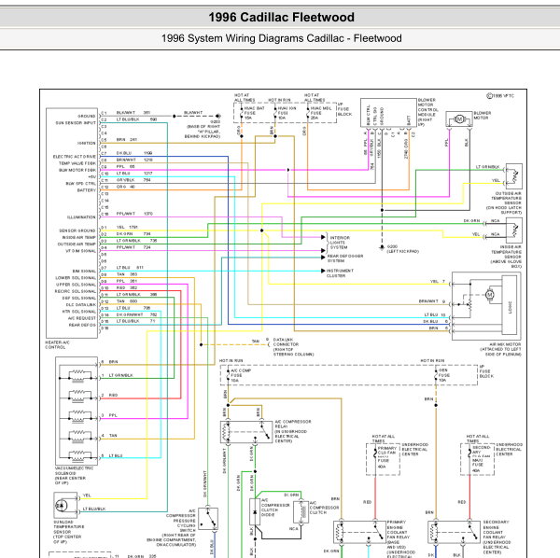Click the "1996 Cadillac Fleetwood" title heading
Viewport: 560px width, 558px height.
pyautogui.click(x=282, y=17)
